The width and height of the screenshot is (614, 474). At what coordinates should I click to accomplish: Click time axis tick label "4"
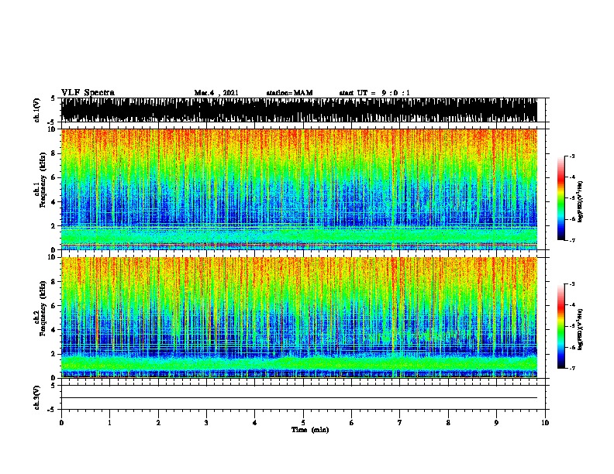click(255, 423)
